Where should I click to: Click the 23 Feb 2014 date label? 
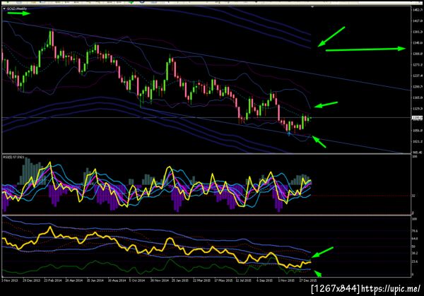coord(53,280)
